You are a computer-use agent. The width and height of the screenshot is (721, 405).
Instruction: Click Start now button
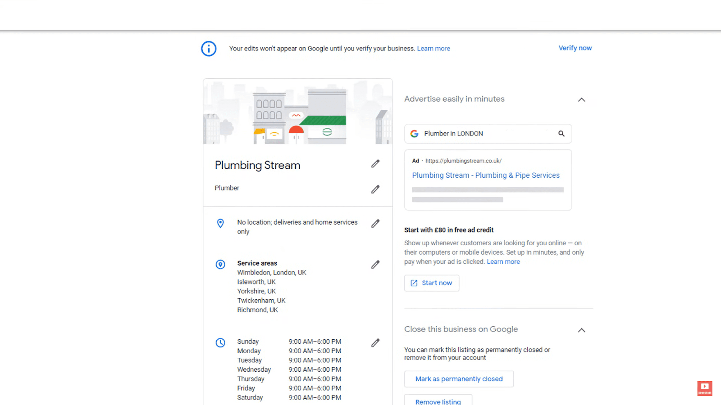[x=432, y=283]
